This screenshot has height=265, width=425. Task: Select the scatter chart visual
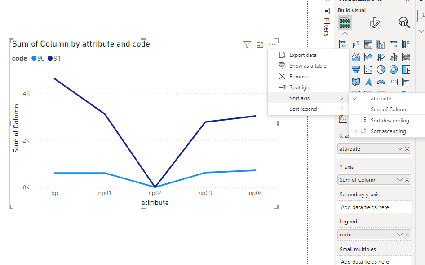tap(368, 70)
